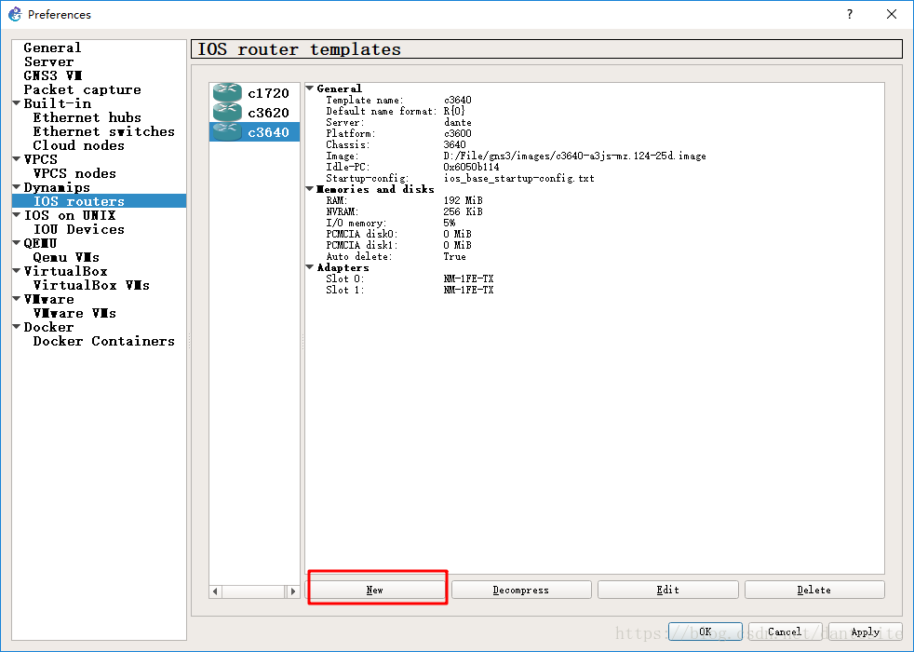Open the Packet capture page

pyautogui.click(x=82, y=89)
